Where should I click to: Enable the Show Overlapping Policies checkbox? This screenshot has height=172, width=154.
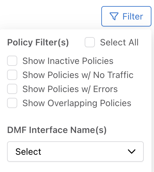pos(12,103)
